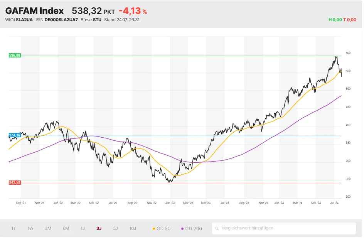
Task: Select the active 3J range
Action: coord(99,228)
